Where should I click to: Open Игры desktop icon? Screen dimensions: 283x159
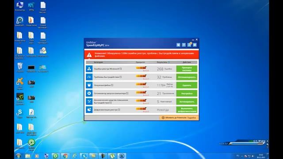tap(31, 7)
